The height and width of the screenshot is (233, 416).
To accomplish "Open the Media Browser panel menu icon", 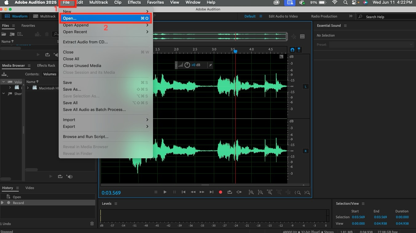I will coord(29,65).
